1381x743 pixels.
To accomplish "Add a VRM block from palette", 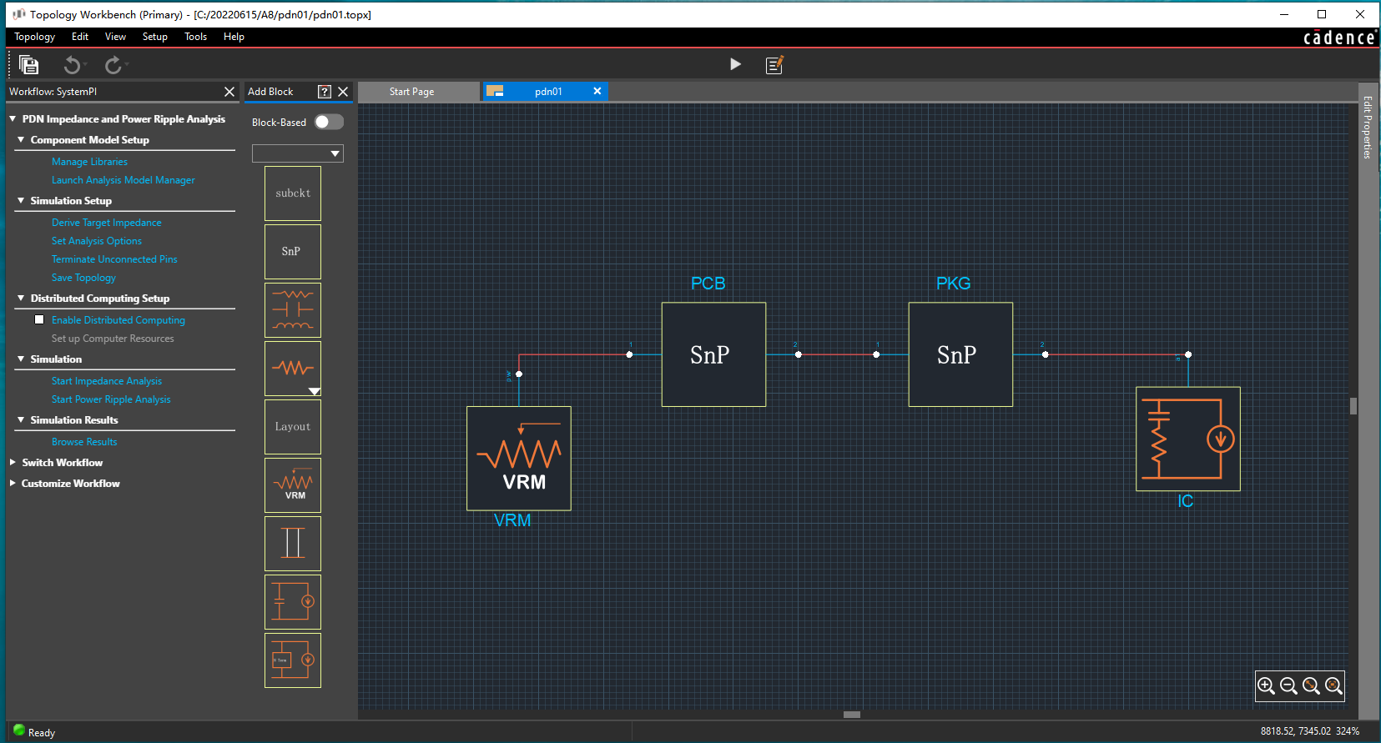I will pos(293,485).
